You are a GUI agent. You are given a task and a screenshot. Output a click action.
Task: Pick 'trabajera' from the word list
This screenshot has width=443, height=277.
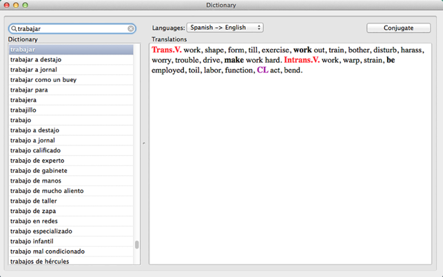(x=71, y=100)
